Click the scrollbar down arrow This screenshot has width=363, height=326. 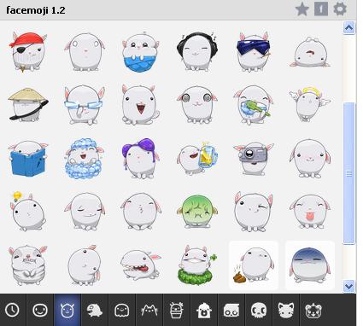[x=349, y=286]
